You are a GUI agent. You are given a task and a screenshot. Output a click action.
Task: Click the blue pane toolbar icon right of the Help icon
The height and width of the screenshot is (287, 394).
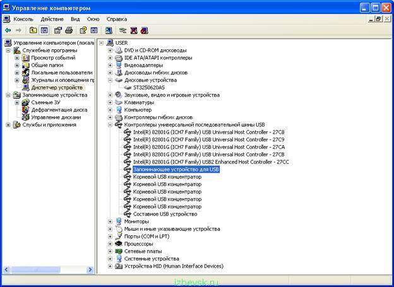[x=94, y=30]
